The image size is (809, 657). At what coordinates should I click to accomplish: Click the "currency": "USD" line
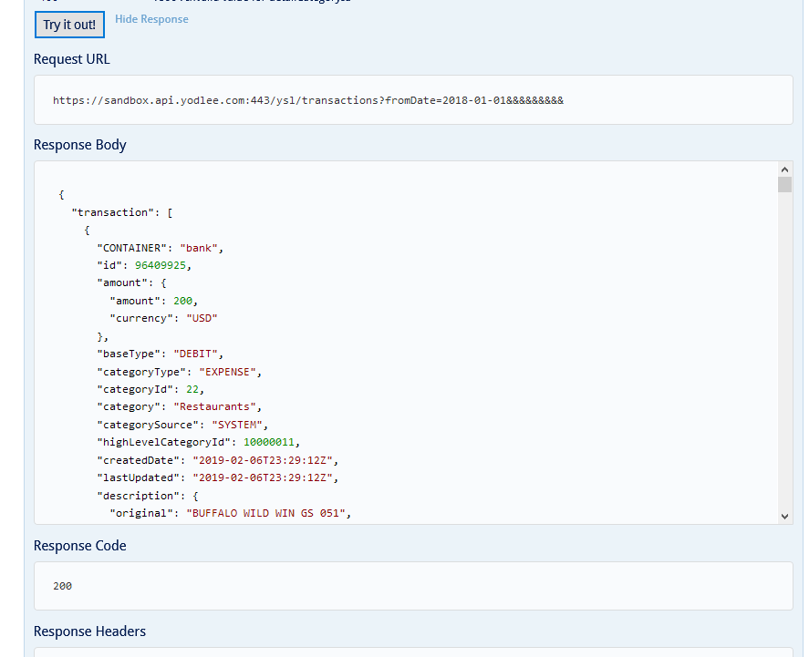point(163,318)
